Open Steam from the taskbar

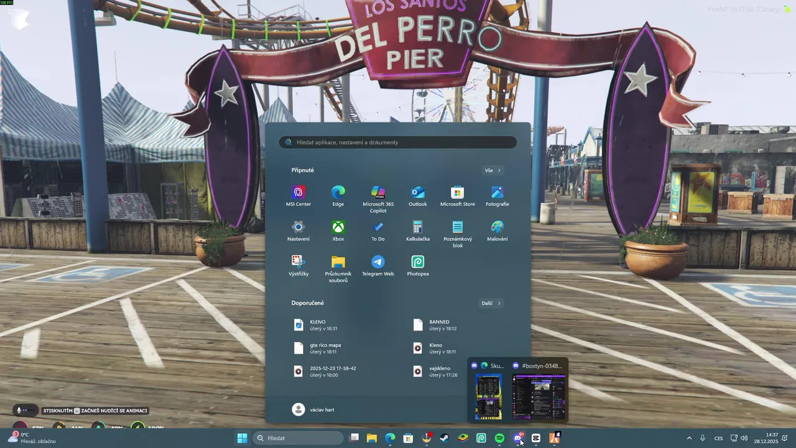coord(445,438)
